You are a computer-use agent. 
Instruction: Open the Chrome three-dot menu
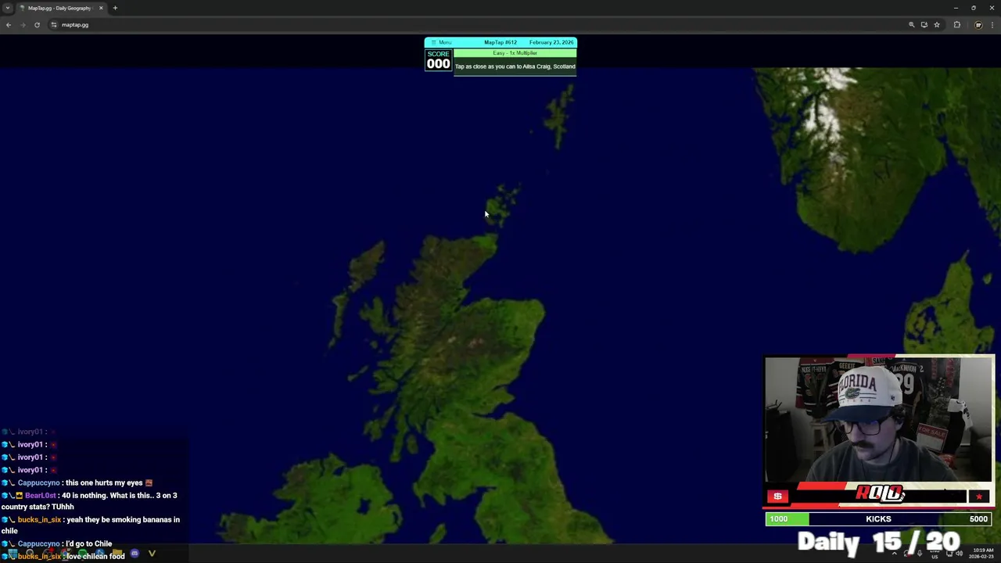click(992, 25)
